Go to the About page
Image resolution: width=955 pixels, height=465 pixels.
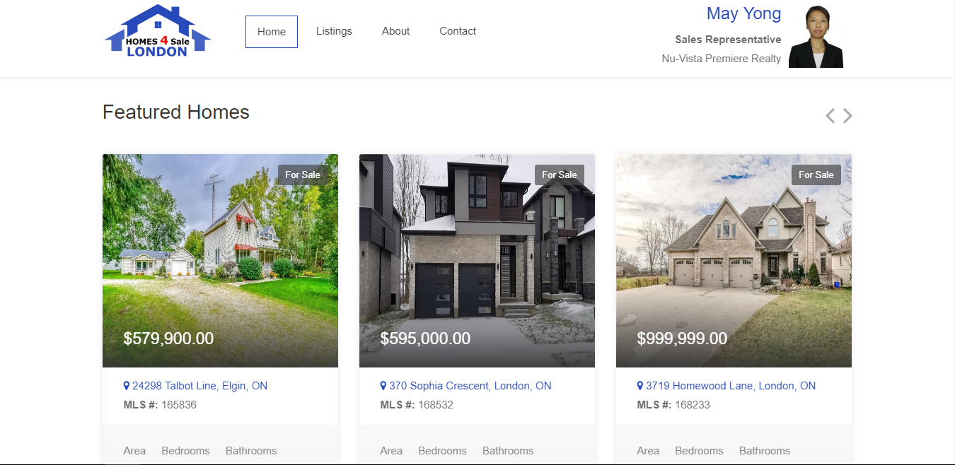[x=395, y=31]
